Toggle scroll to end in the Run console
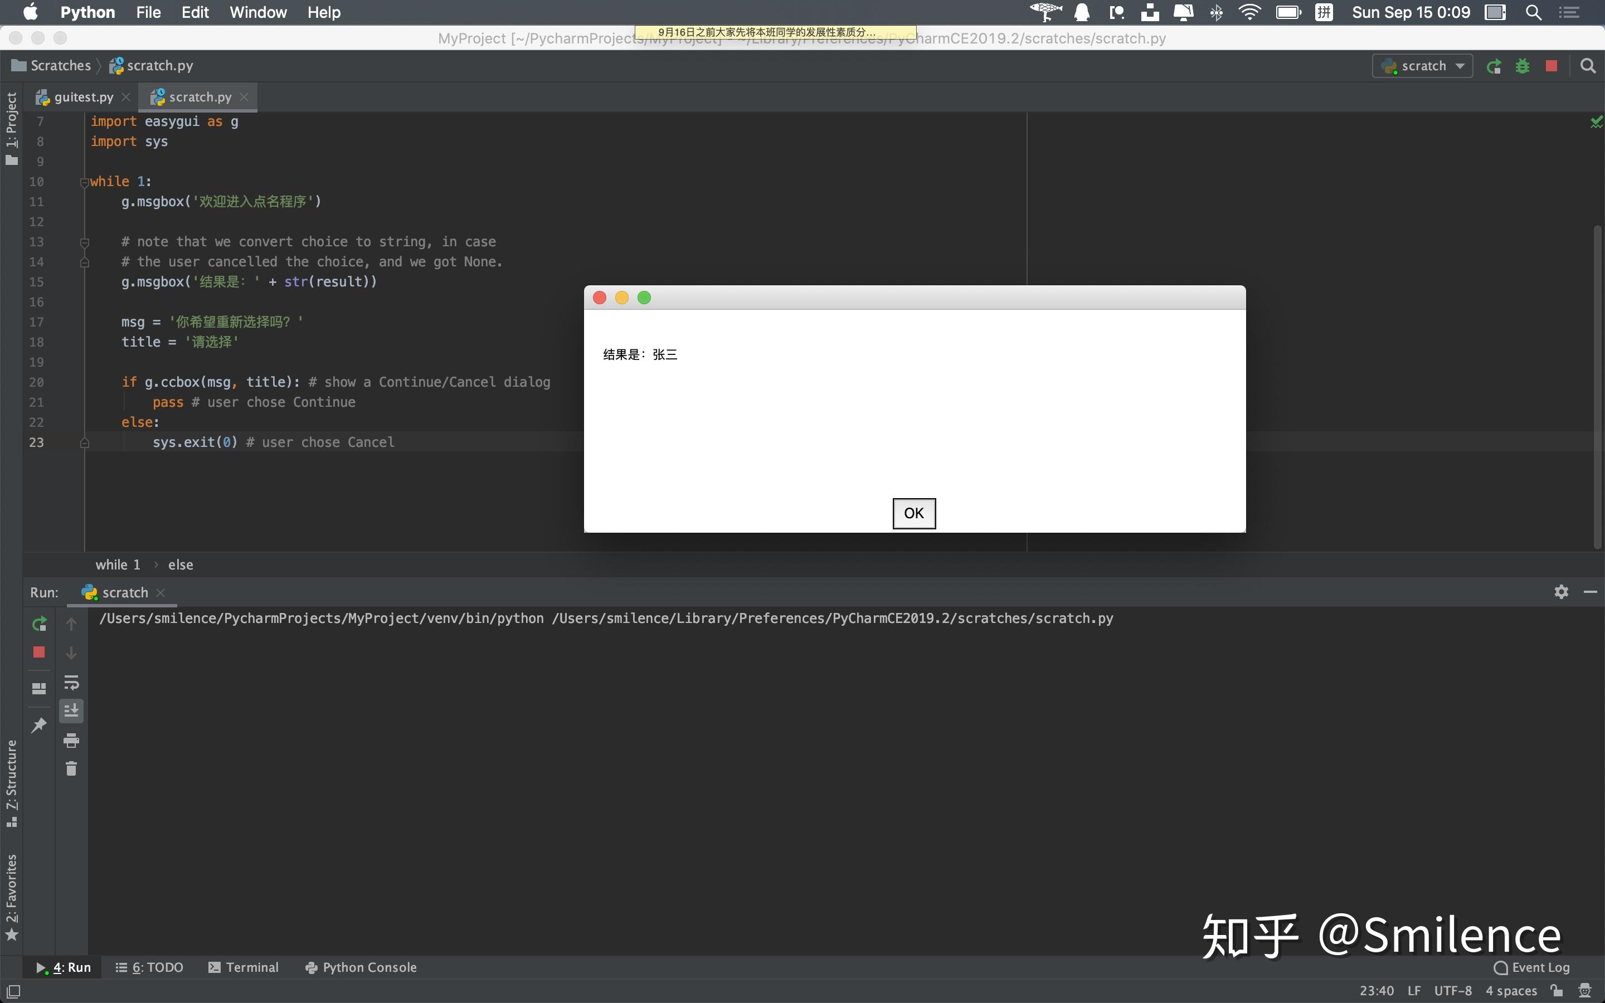Viewport: 1605px width, 1003px height. point(71,711)
